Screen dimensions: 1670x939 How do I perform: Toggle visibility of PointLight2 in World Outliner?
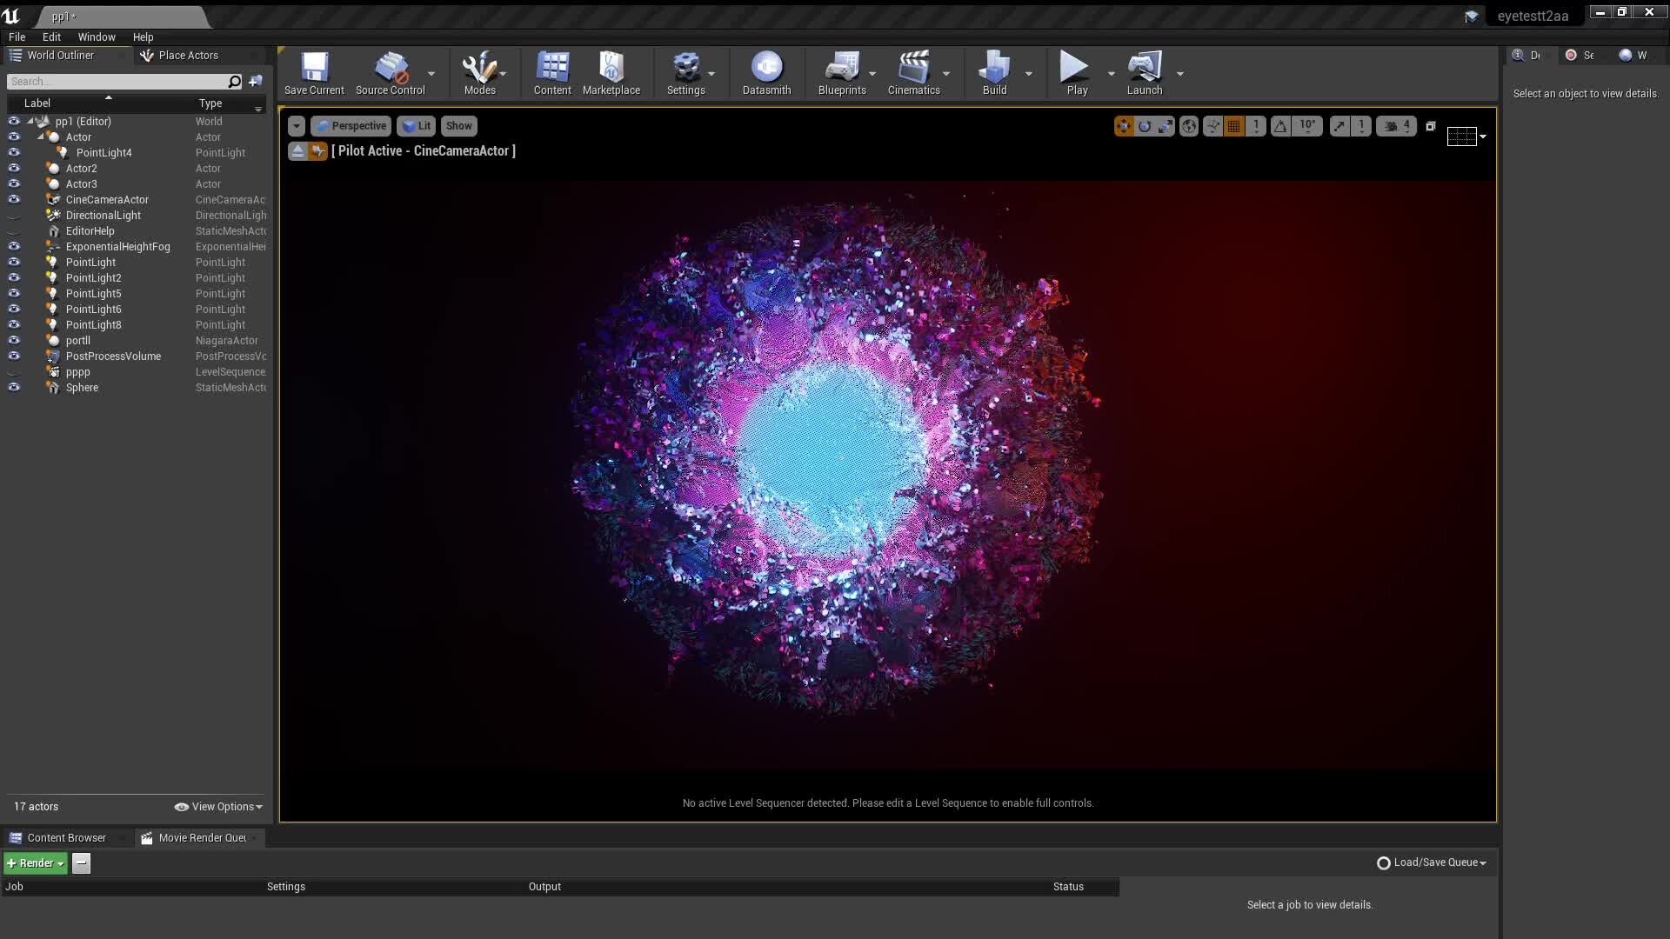tap(13, 277)
